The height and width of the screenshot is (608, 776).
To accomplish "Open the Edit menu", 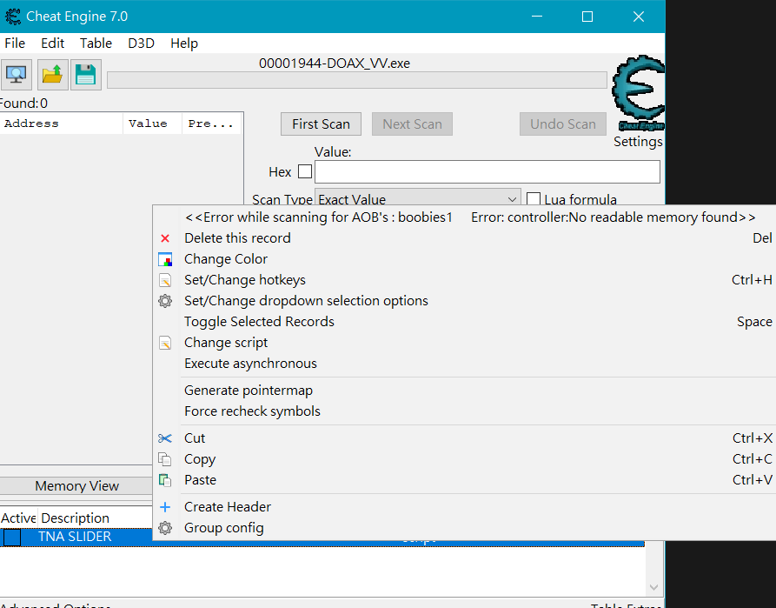I will click(x=52, y=43).
